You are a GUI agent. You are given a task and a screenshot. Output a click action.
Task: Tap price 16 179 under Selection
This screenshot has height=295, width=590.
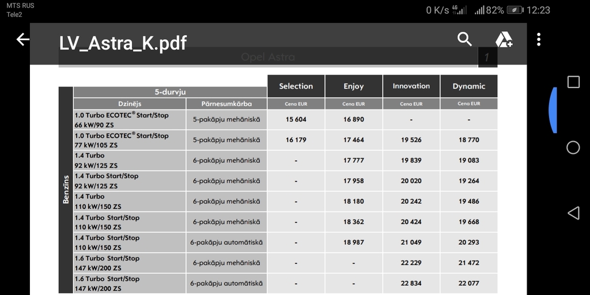pos(296,140)
